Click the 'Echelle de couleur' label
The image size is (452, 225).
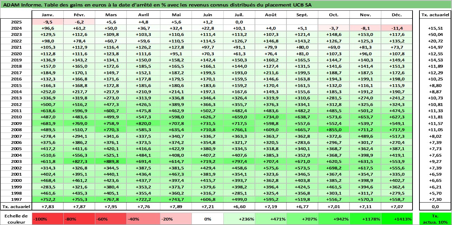pos(16,218)
